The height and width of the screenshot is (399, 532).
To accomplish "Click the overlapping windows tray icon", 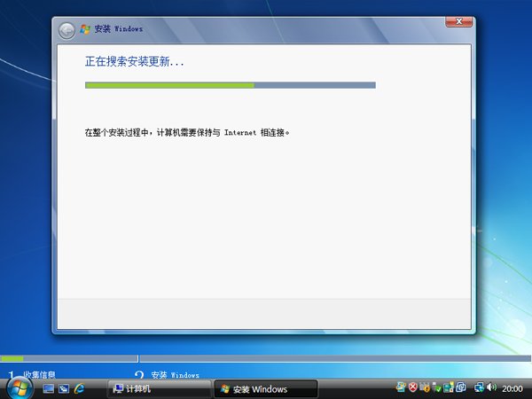I will pos(461,387).
